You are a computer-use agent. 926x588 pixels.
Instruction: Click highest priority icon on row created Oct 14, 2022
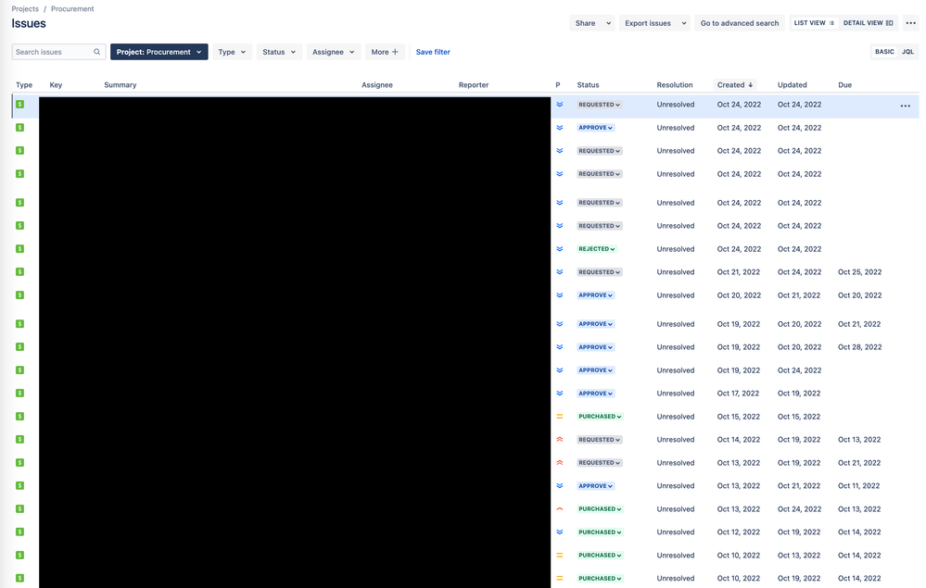pos(560,439)
